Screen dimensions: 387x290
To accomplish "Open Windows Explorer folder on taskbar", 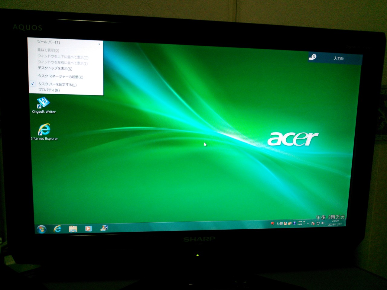I will [x=73, y=229].
